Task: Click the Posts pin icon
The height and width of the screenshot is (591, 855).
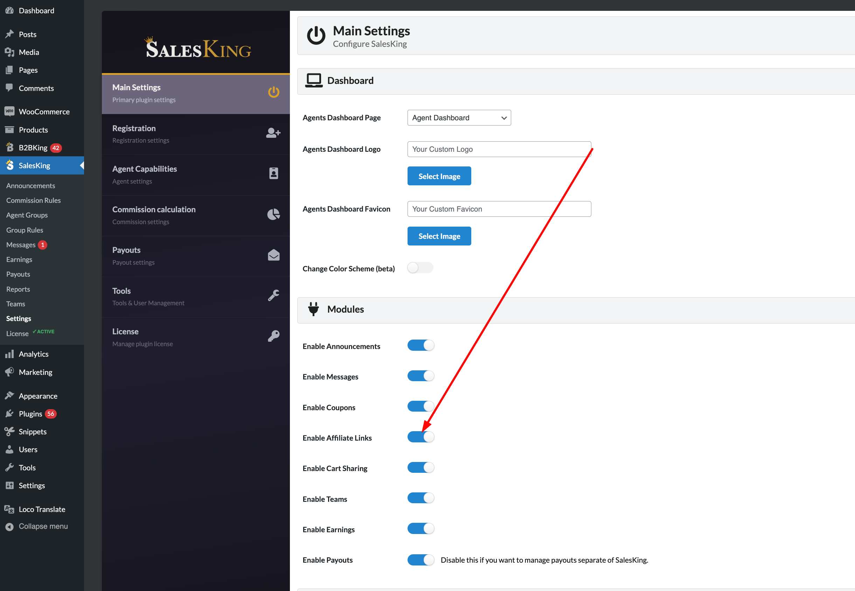Action: [9, 34]
